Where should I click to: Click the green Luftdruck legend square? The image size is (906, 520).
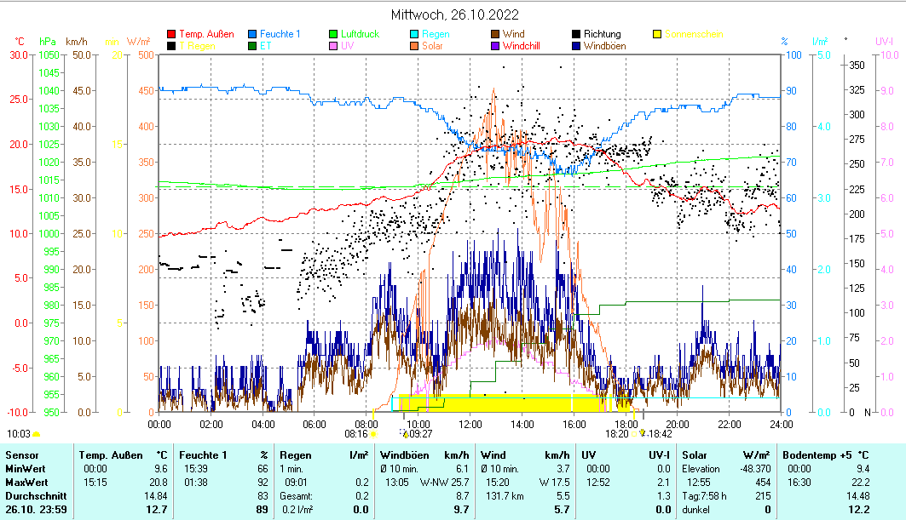click(x=333, y=35)
